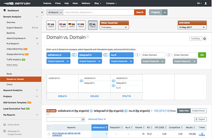The width and height of the screenshot is (212, 138).
Task: Select the FR Google database flag
Action: pyautogui.click(x=81, y=25)
